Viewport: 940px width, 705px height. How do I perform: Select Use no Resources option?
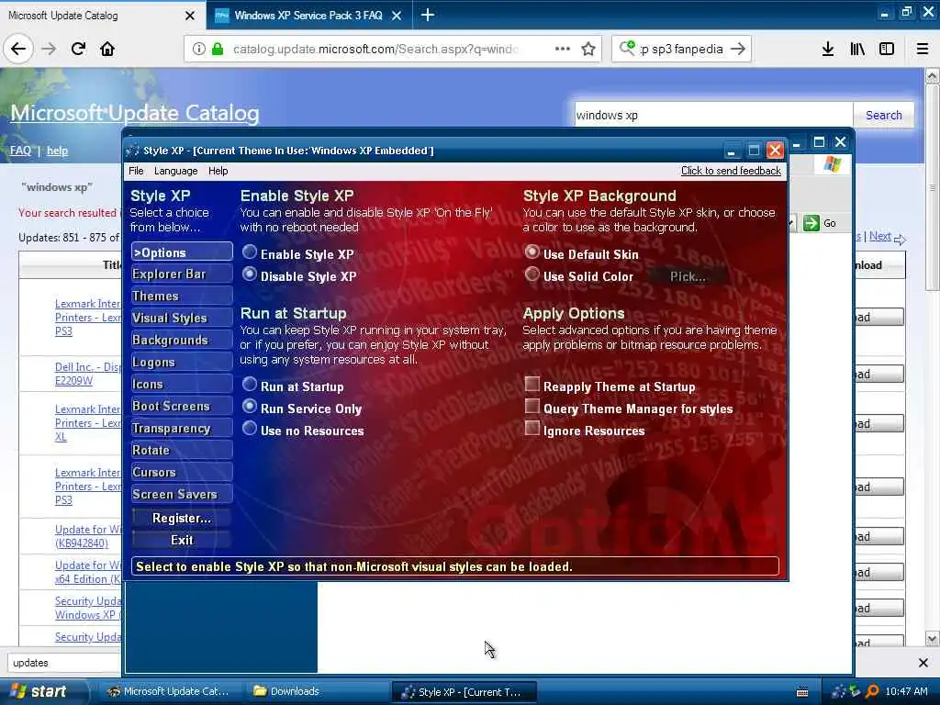(x=250, y=430)
